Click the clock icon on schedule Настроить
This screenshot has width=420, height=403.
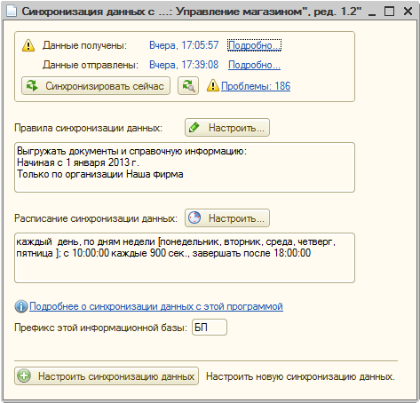(194, 217)
